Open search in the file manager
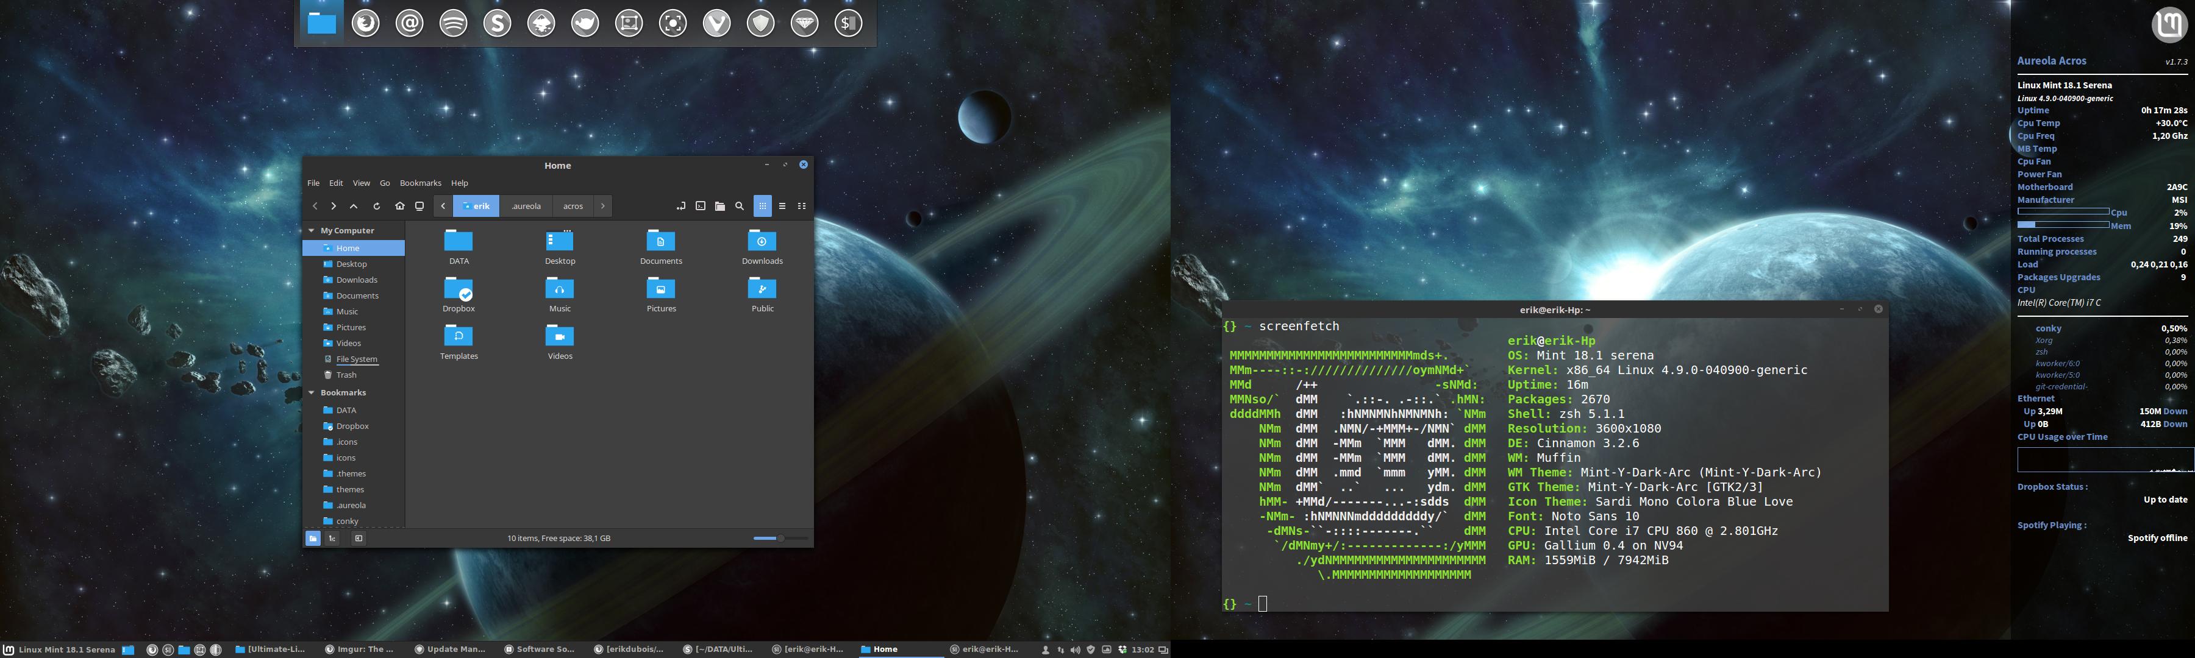Viewport: 2195px width, 658px height. coord(740,206)
